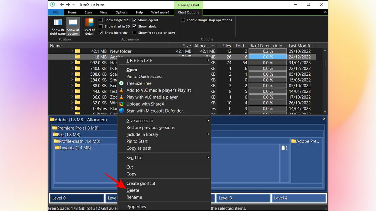Choose Delete from the context menu
376x211 pixels.
point(133,190)
